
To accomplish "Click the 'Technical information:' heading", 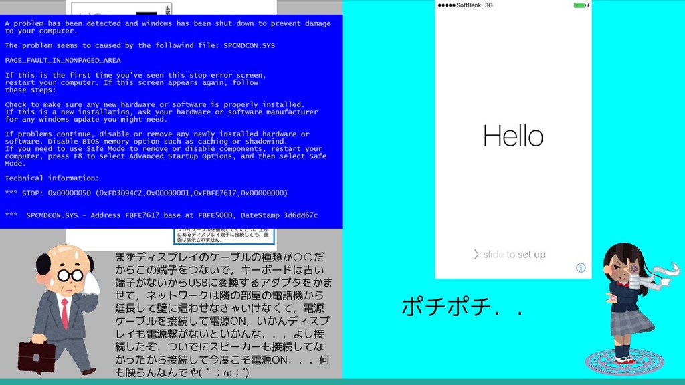I will [x=52, y=178].
